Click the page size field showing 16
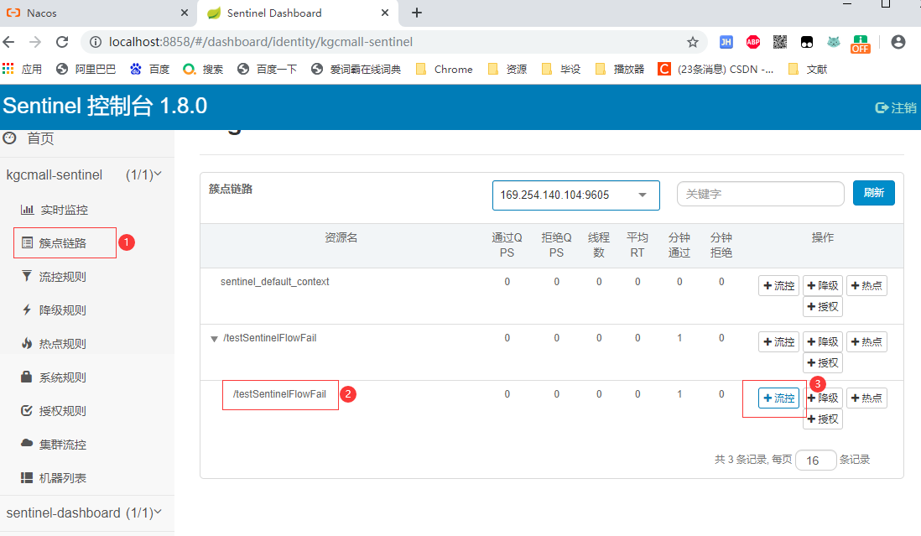 pyautogui.click(x=816, y=461)
